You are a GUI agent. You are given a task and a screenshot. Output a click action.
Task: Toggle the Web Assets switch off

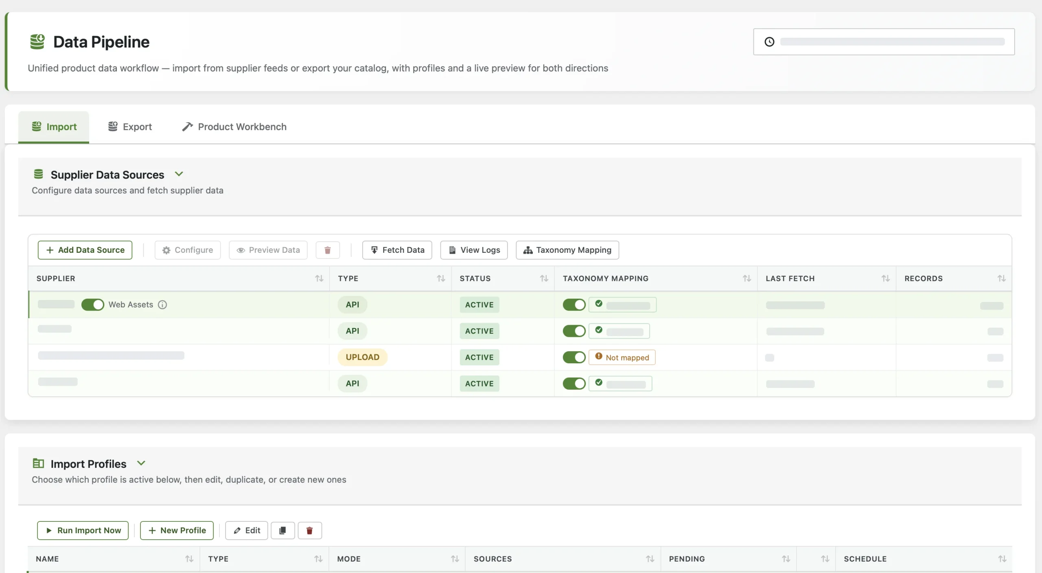coord(93,305)
